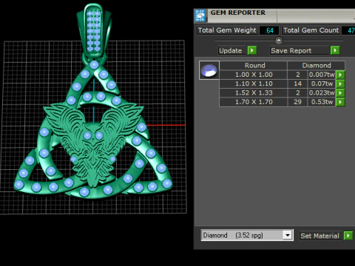Click the green arrow beside Set Material

[348, 236]
